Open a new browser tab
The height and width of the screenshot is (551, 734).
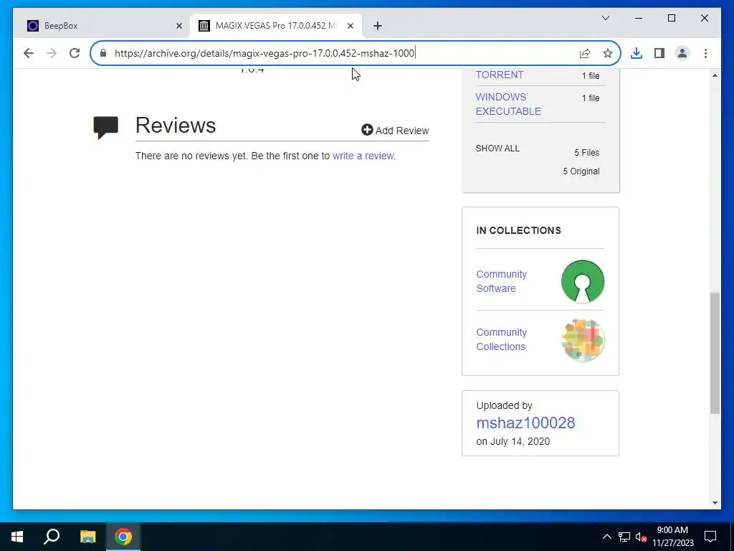(x=378, y=26)
